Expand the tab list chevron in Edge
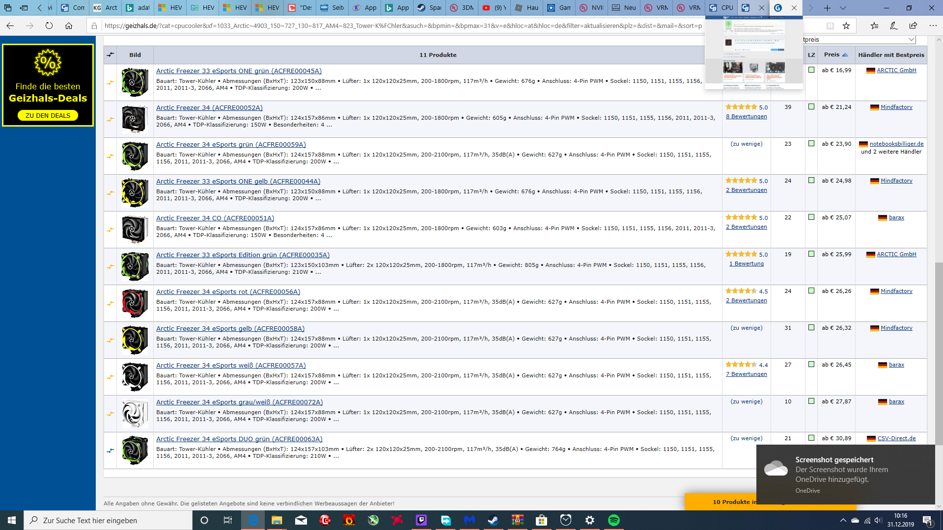943x530 pixels. point(843,8)
